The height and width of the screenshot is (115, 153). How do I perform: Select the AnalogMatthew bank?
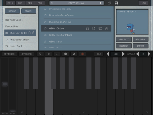(20, 39)
